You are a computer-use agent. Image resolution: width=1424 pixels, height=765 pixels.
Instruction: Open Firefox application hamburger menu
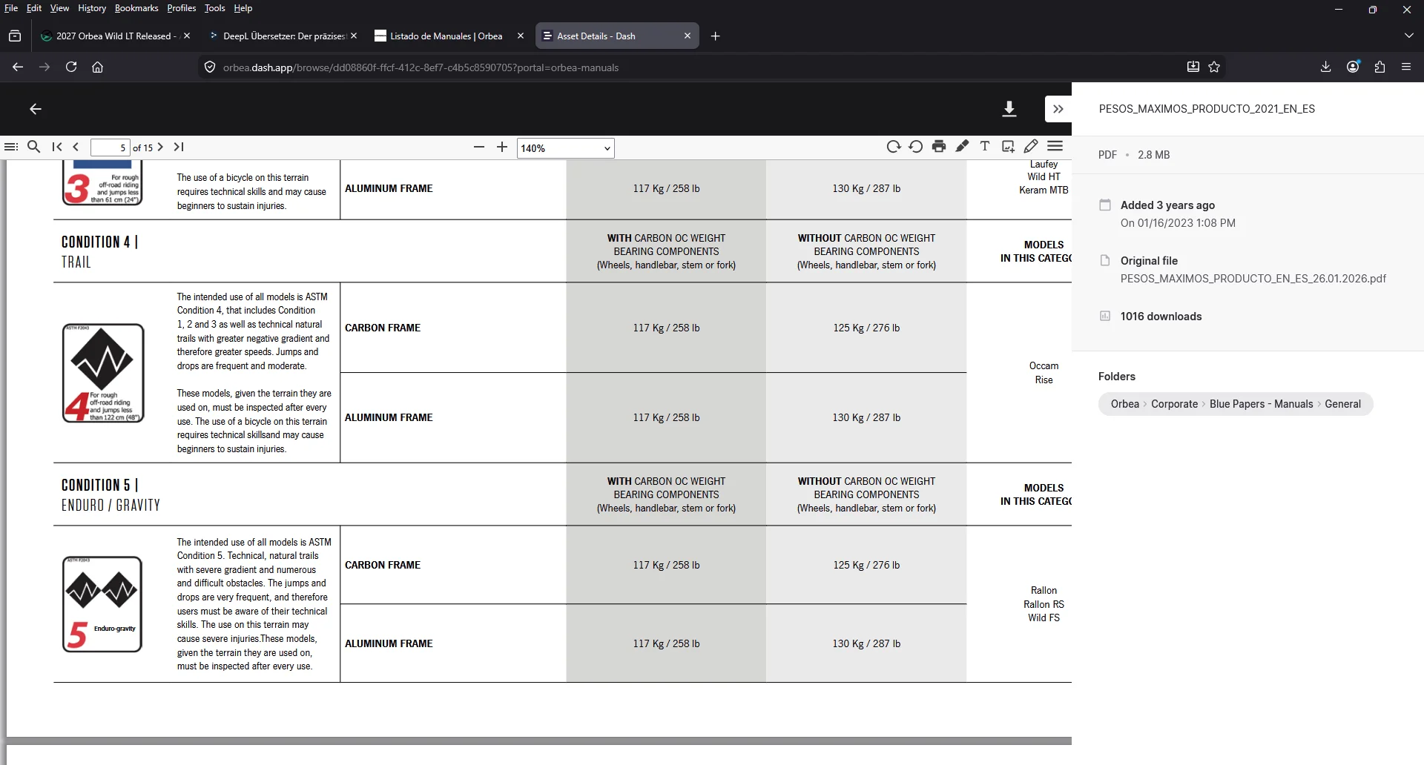click(x=1406, y=67)
